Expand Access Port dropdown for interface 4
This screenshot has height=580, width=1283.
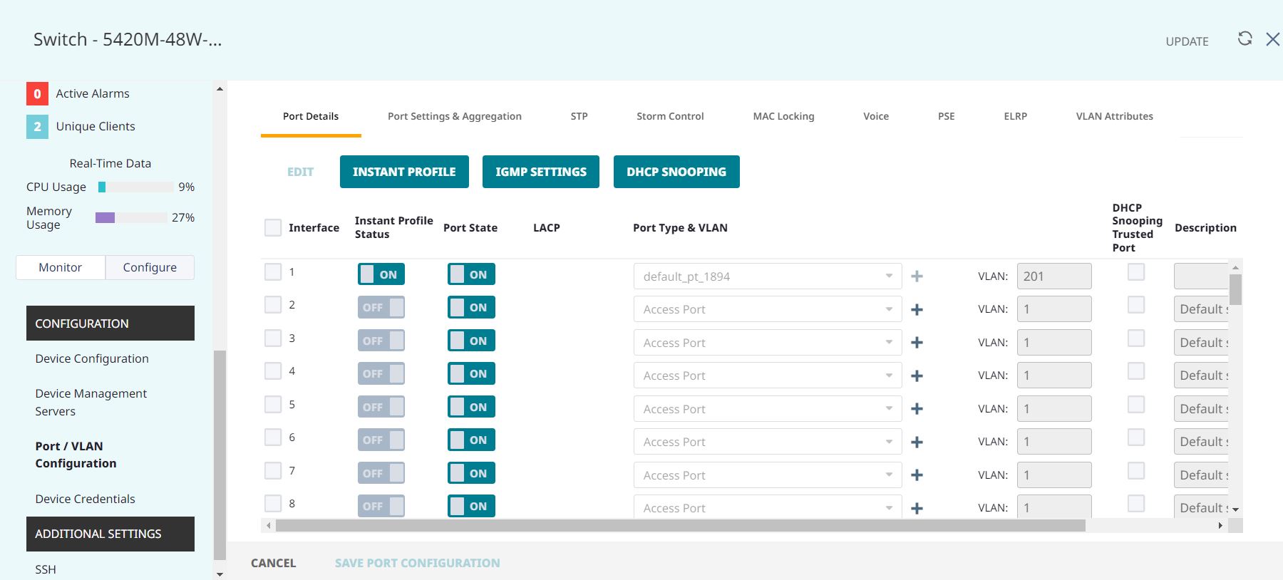coord(767,376)
